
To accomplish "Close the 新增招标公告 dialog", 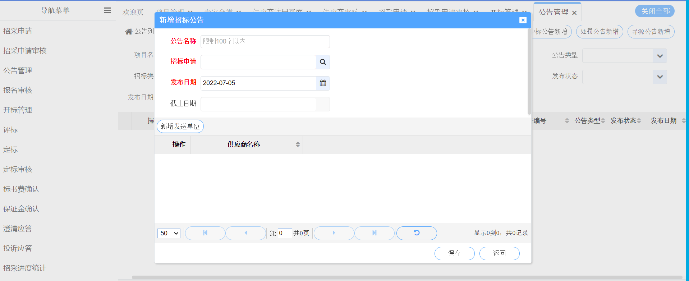I will pyautogui.click(x=523, y=20).
